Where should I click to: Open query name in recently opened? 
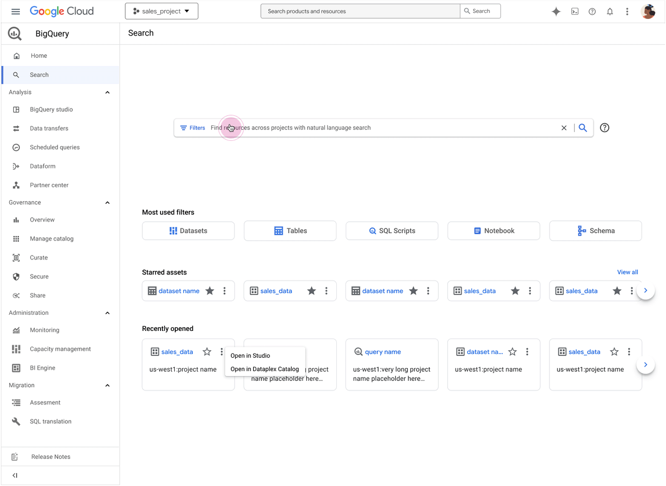(383, 352)
